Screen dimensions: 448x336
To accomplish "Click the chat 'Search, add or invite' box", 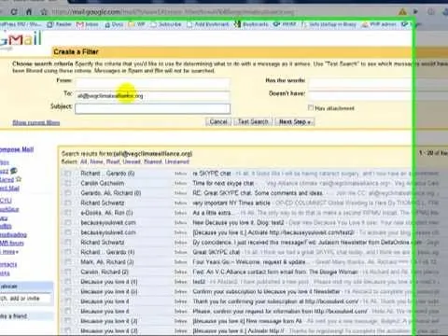I will click(25, 299).
